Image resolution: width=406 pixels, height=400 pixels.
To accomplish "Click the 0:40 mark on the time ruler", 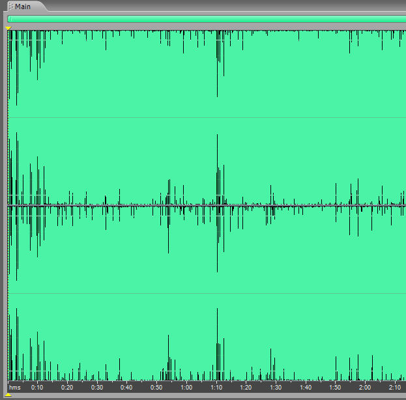I will click(126, 388).
